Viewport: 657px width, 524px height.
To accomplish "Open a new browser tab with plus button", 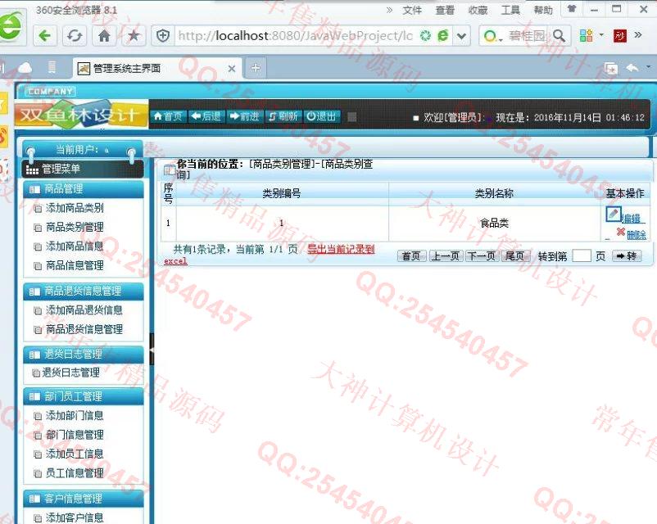I will 256,67.
